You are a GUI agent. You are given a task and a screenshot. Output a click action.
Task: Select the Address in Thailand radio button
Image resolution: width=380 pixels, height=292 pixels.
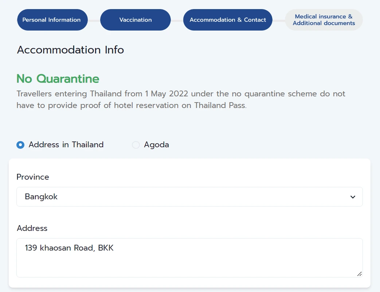tap(20, 145)
